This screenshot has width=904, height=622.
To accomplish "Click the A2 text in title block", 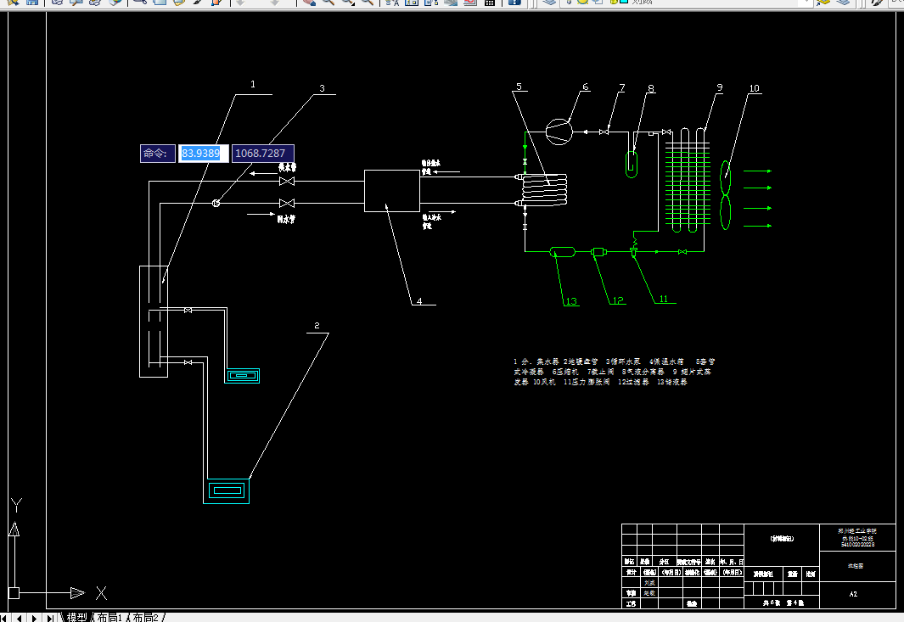I will coord(853,594).
